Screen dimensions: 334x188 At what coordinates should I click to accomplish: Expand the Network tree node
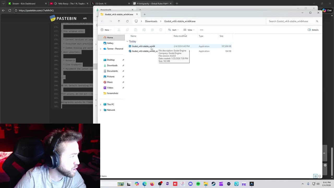(100, 110)
